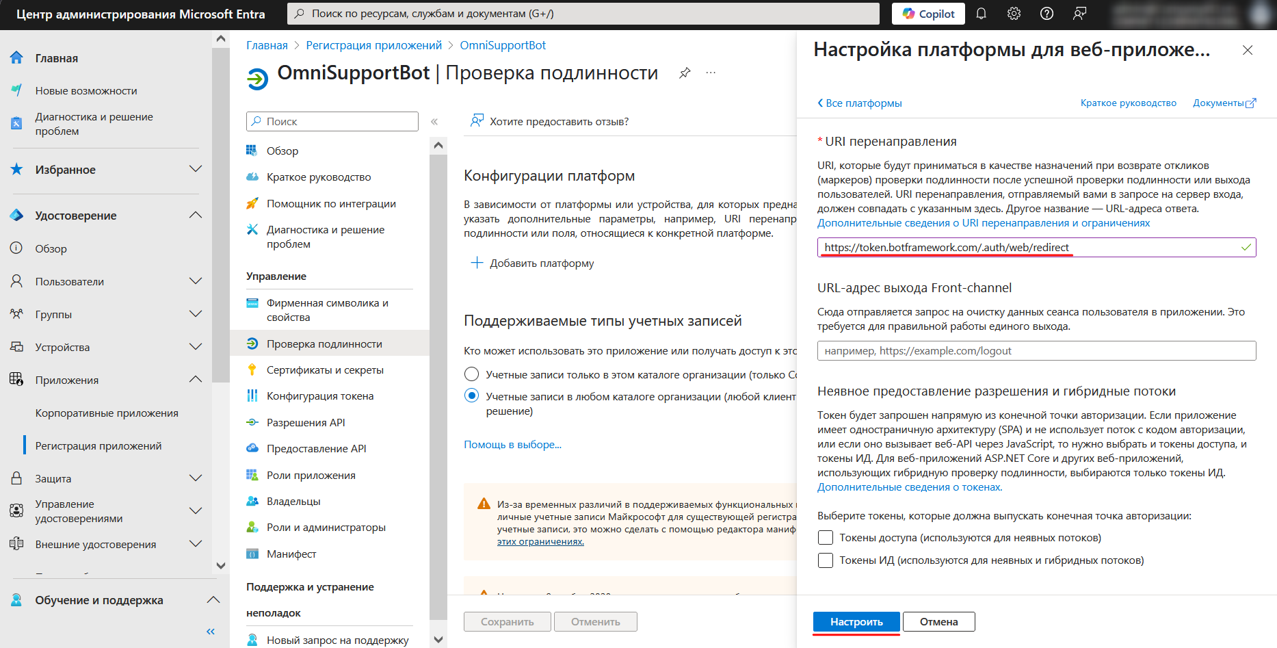Open Манифест

pos(291,554)
